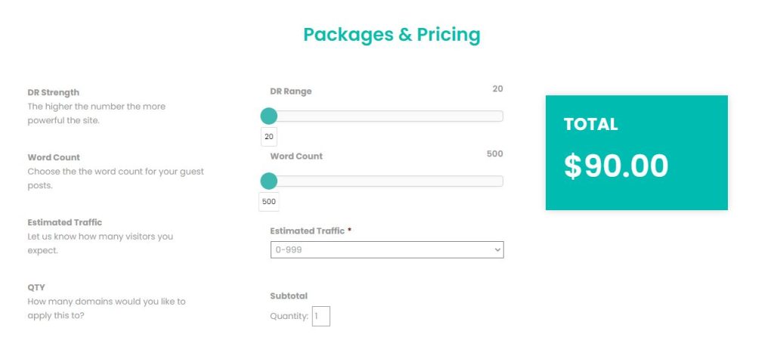774x353 pixels.
Task: Click the TOTAL label in the teal box
Action: pyautogui.click(x=591, y=125)
